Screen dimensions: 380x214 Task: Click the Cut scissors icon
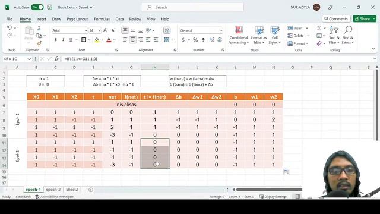(x=39, y=29)
